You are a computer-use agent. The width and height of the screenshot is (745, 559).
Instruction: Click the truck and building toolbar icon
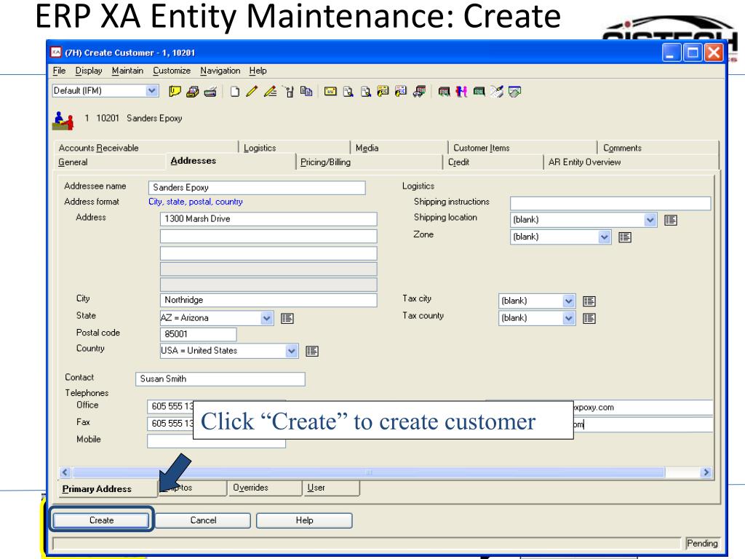(x=419, y=91)
